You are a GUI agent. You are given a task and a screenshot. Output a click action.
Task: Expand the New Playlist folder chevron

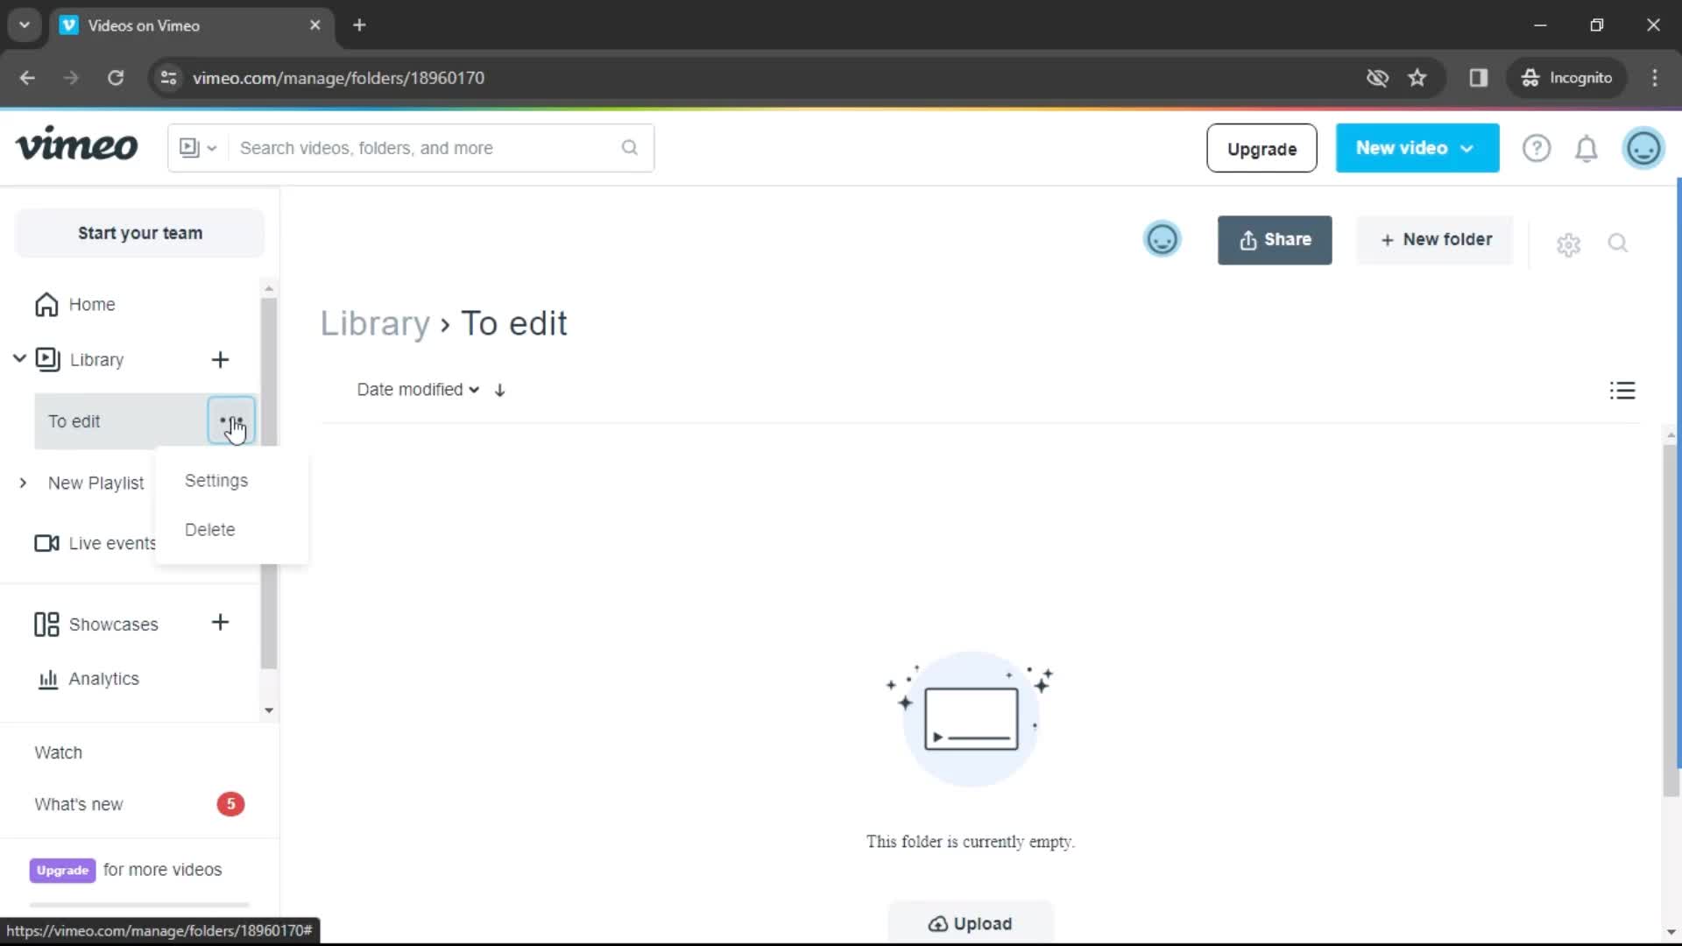pos(23,484)
